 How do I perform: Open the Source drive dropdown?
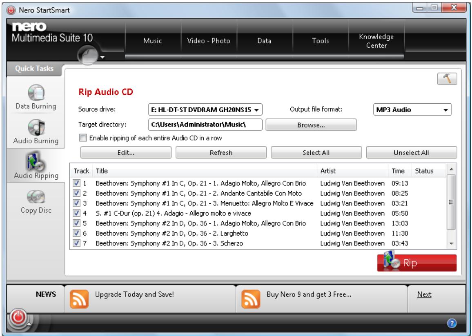click(205, 109)
